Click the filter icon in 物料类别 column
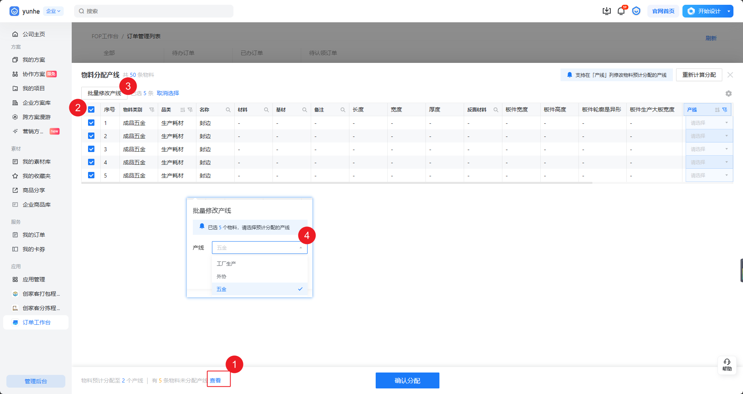Image resolution: width=743 pixels, height=394 pixels. coord(152,110)
